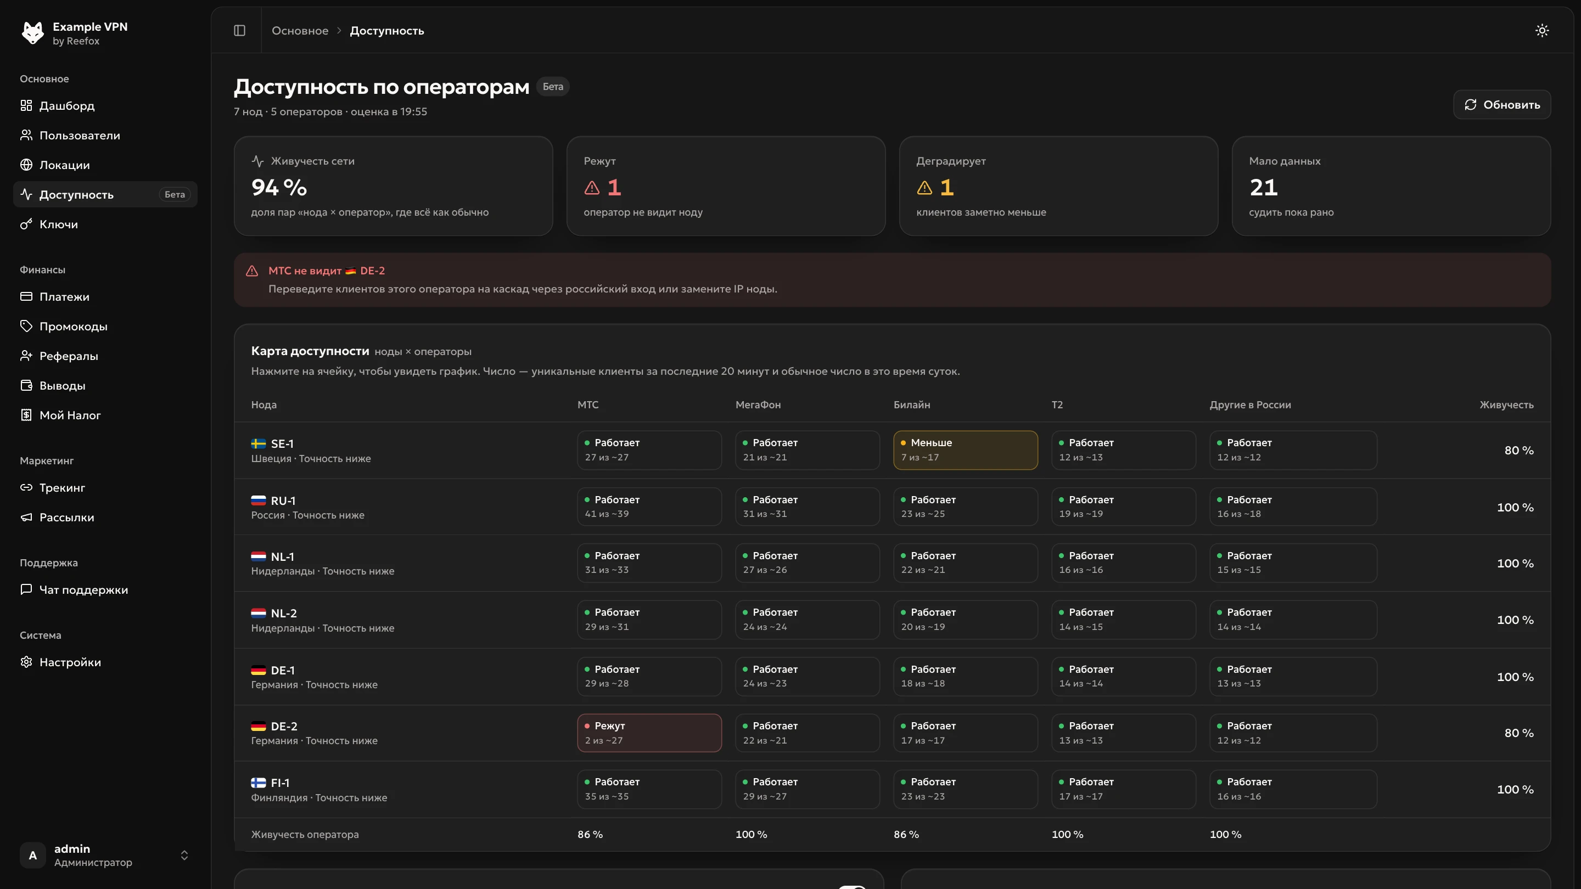Open Referrals via the user-plus icon
The width and height of the screenshot is (1581, 889).
(26, 356)
